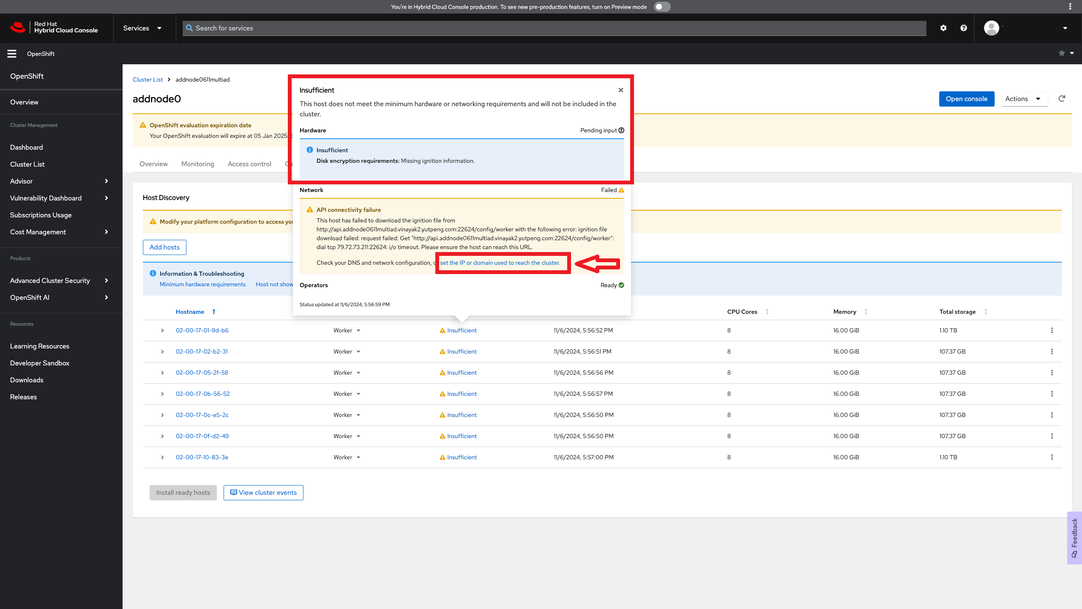Expand row for host 02-00-17-02-b2-31
The height and width of the screenshot is (609, 1082).
[x=162, y=351]
